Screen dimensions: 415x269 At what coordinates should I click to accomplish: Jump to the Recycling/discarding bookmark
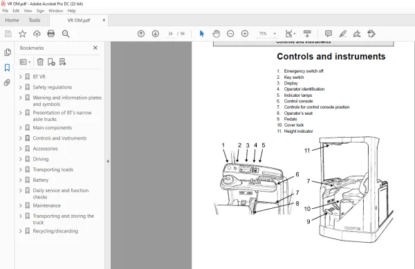(x=55, y=231)
